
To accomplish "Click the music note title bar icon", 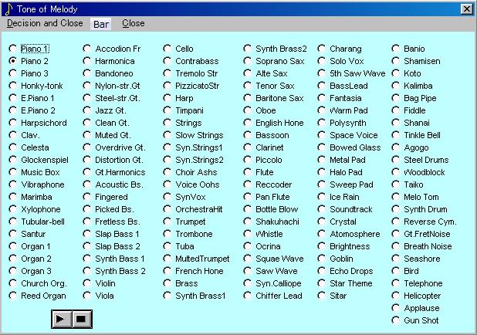I will (x=8, y=8).
